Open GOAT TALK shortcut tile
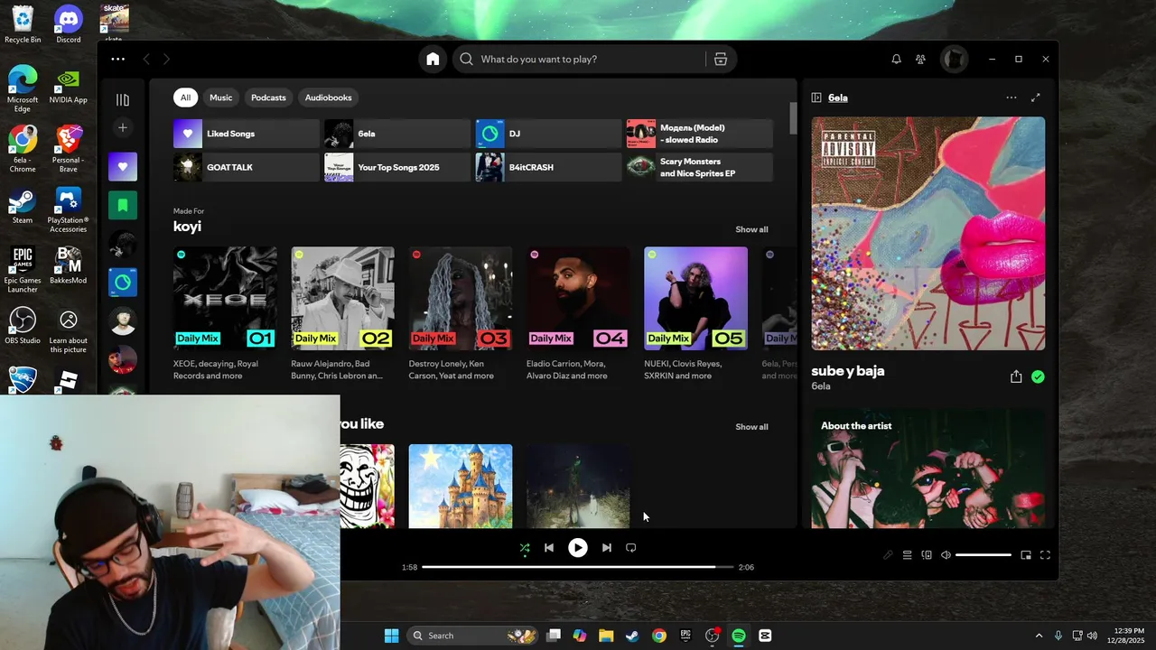Screen dimensions: 1156x650 click(x=247, y=167)
